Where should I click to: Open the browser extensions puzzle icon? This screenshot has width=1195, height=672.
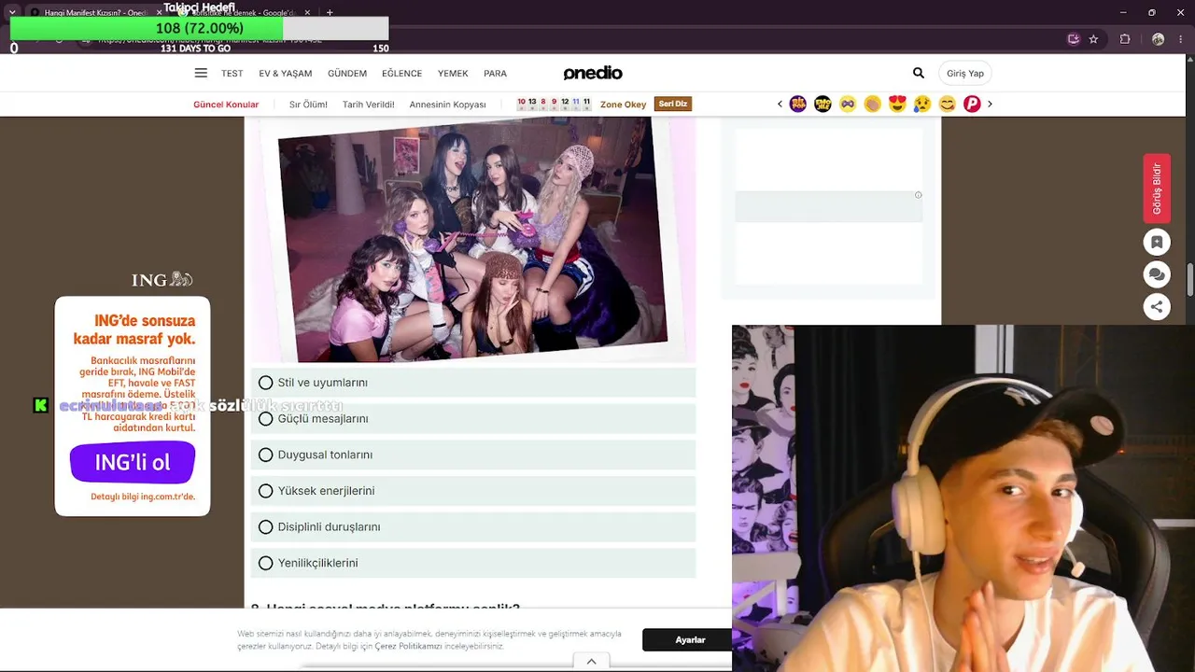(x=1125, y=39)
